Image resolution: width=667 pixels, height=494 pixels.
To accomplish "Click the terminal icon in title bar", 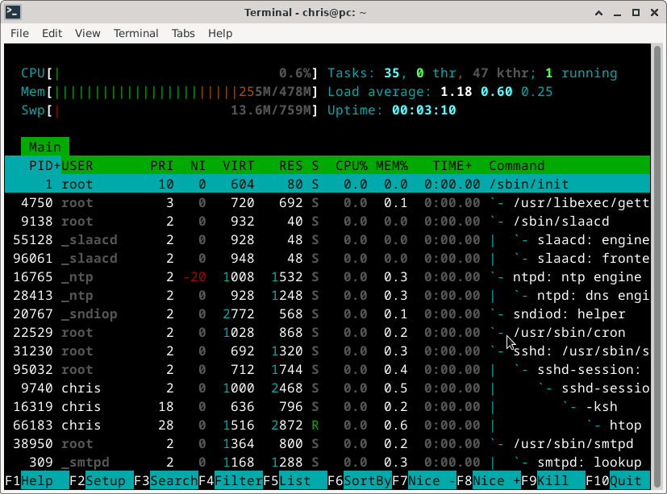I will (13, 12).
